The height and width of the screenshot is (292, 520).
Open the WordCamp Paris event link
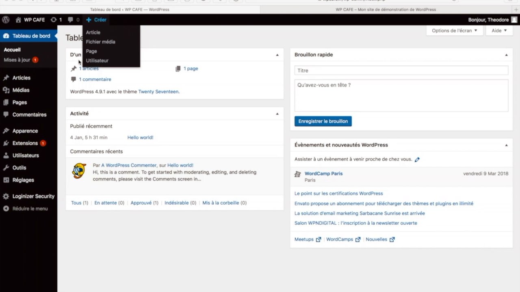pyautogui.click(x=323, y=174)
